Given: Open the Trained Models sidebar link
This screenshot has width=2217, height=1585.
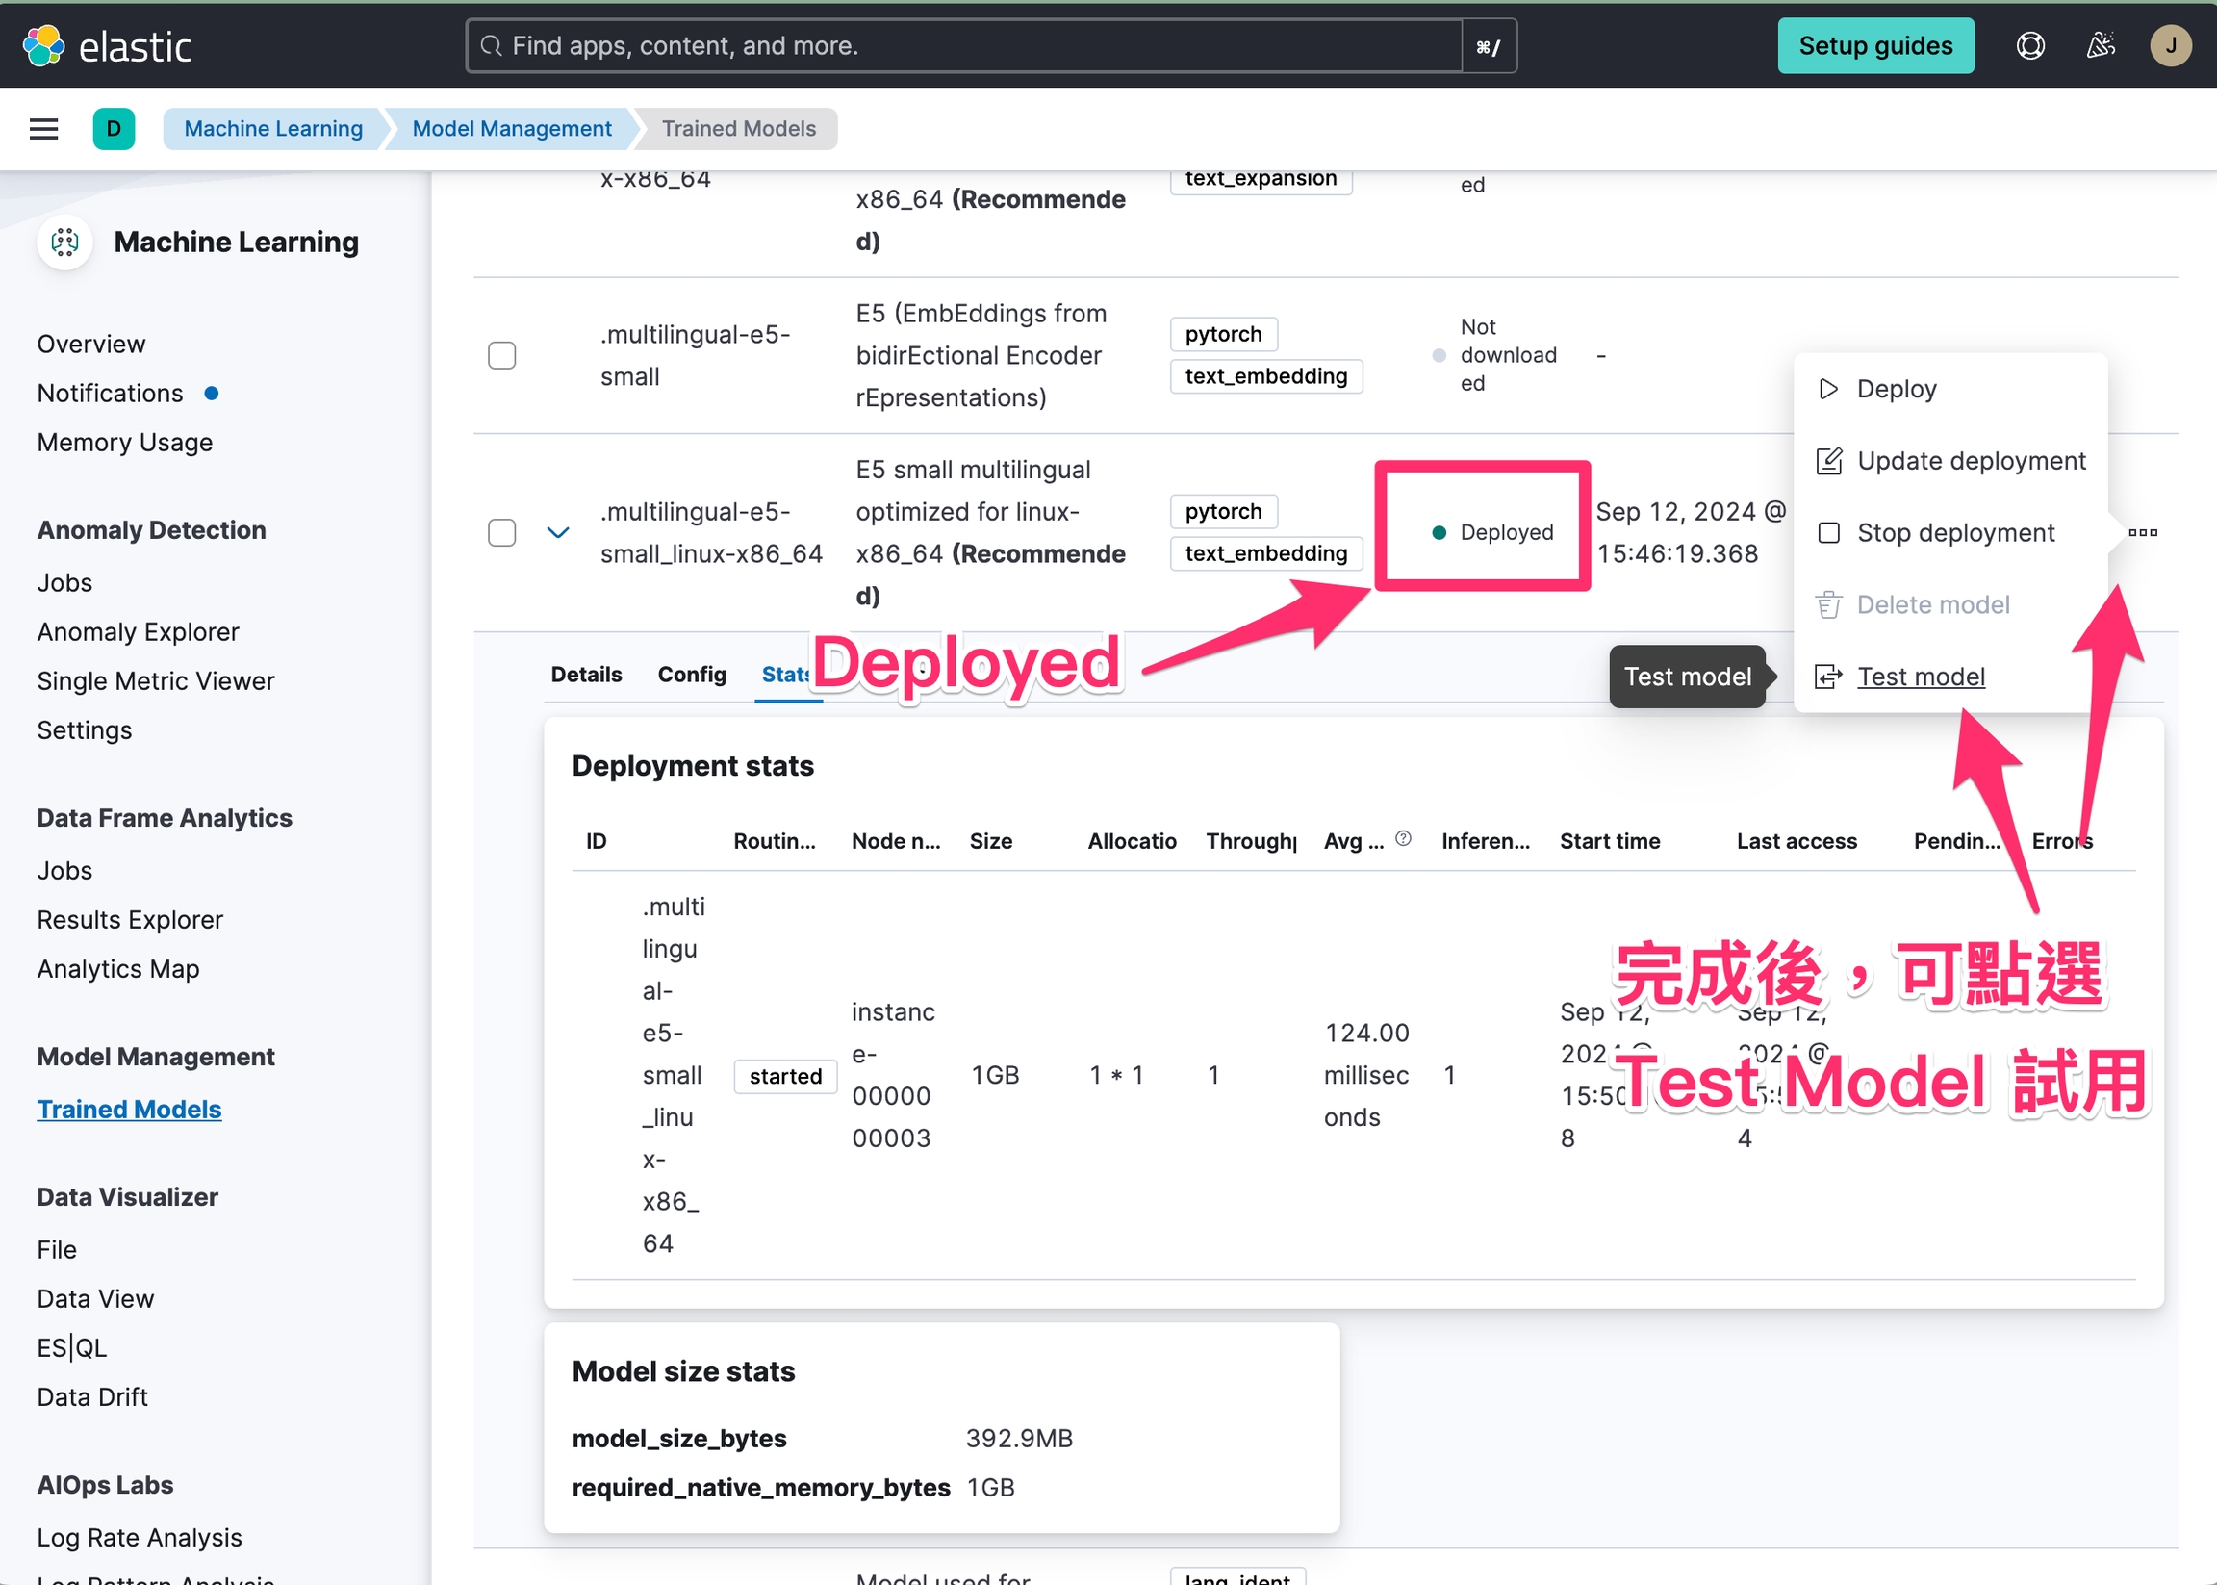Looking at the screenshot, I should pyautogui.click(x=129, y=1110).
